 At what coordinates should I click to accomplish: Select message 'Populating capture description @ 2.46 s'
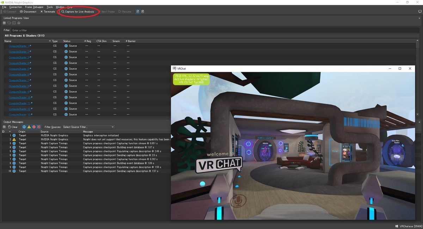[x=122, y=151]
